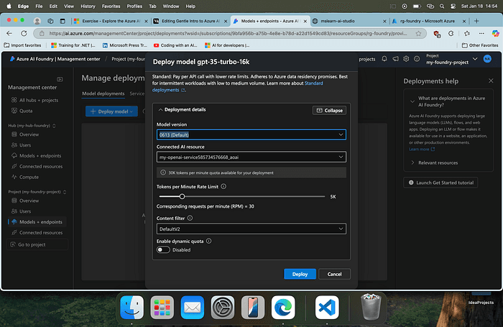503x327 pixels.
Task: Switch to Model deployments tab
Action: (103, 93)
